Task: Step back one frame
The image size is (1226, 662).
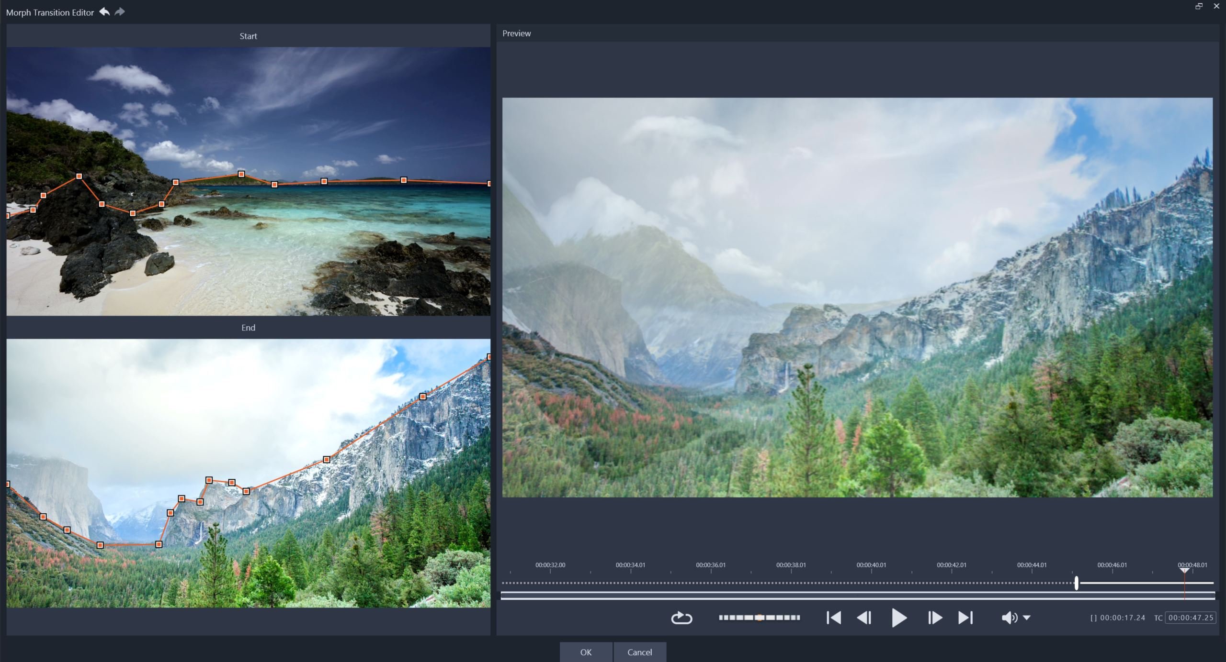Action: click(x=864, y=618)
